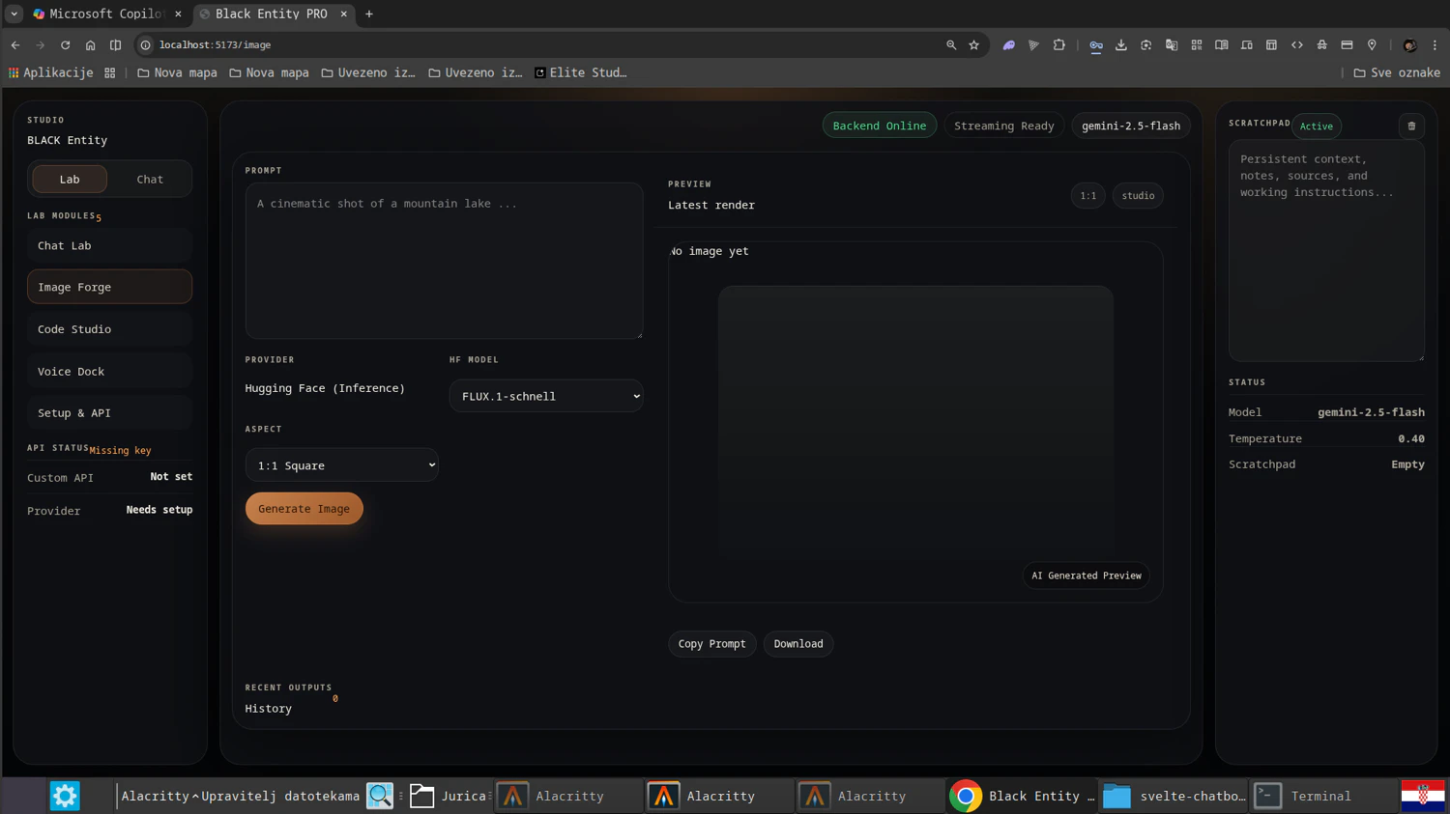The width and height of the screenshot is (1450, 814).
Task: Open the Voice Dock module
Action: (x=110, y=371)
